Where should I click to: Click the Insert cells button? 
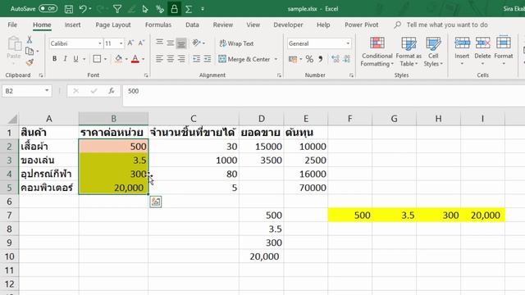pos(462,51)
